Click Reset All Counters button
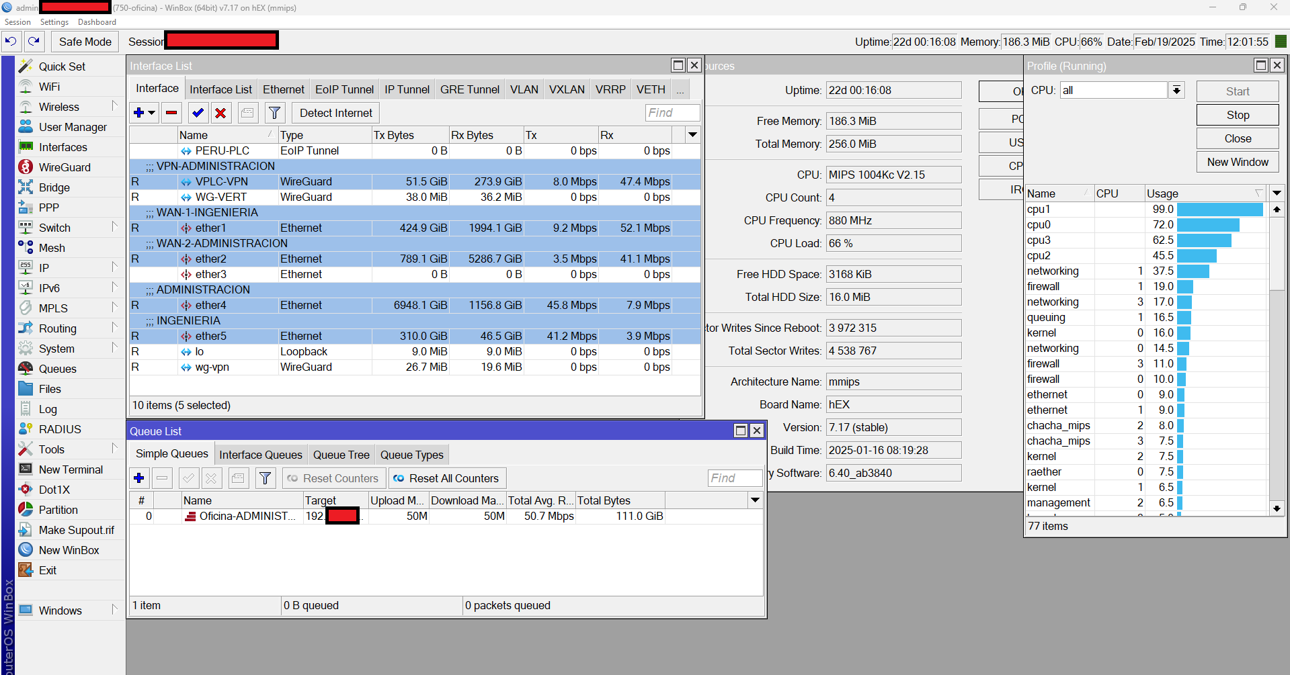1290x675 pixels. [447, 478]
